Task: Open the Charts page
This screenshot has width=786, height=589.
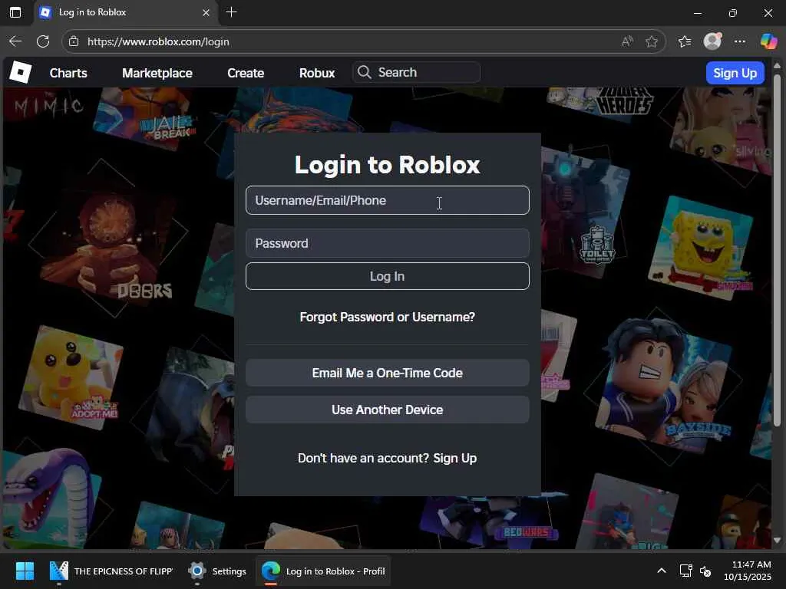Action: tap(68, 73)
